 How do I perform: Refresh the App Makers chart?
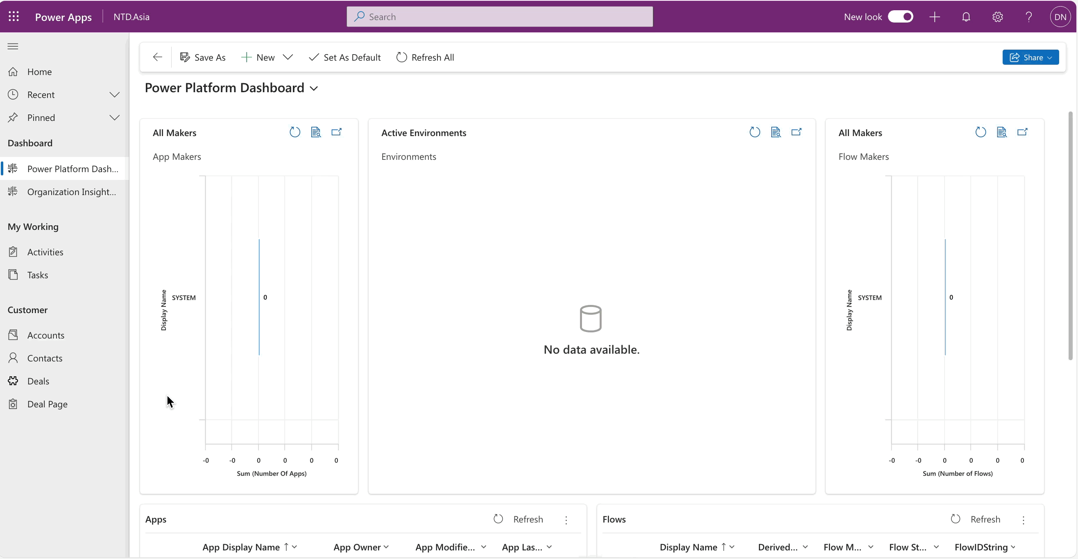click(294, 132)
